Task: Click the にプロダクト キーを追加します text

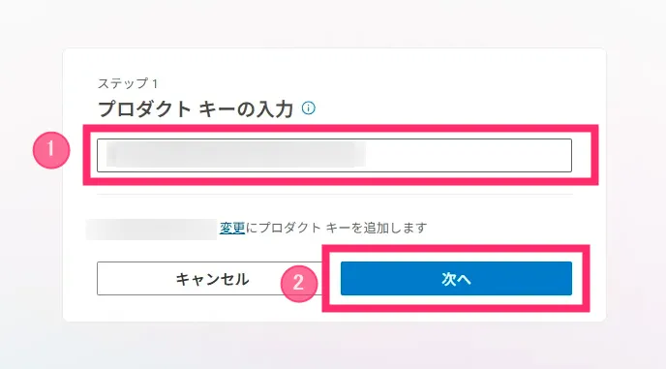Action: pos(336,229)
